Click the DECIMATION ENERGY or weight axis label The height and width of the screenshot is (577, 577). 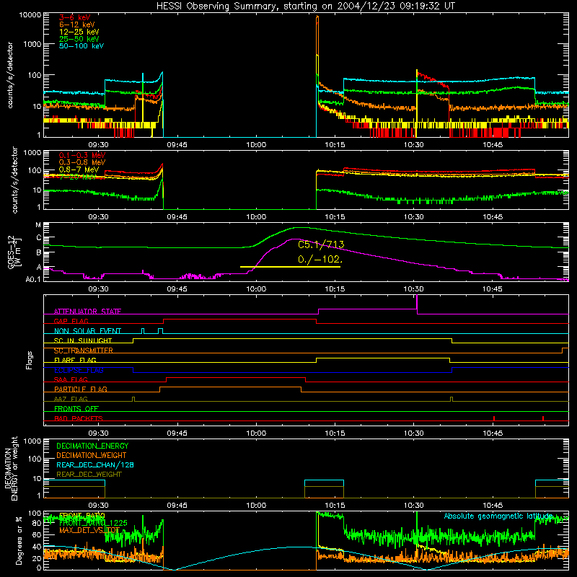[11, 468]
